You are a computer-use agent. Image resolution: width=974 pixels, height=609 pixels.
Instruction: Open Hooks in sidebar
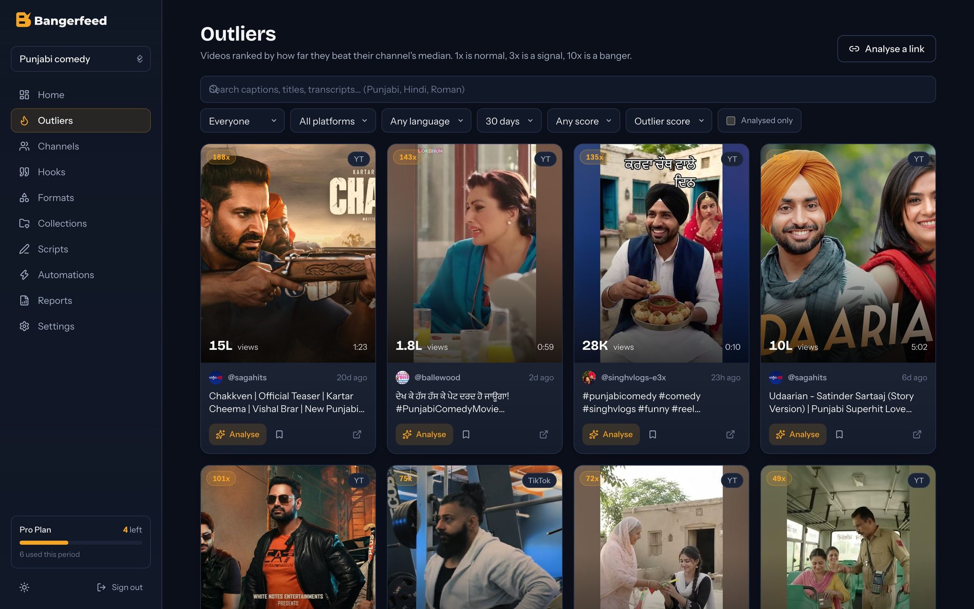click(81, 172)
